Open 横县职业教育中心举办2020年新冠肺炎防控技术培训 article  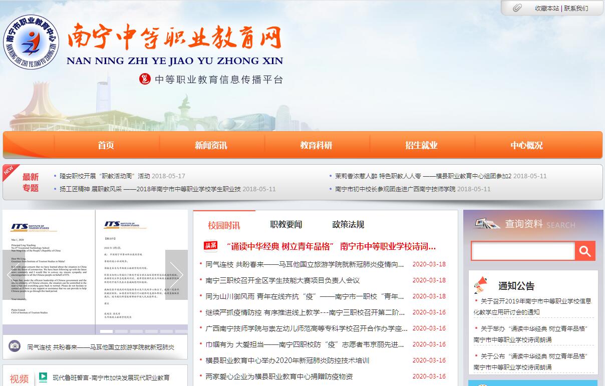pyautogui.click(x=287, y=360)
